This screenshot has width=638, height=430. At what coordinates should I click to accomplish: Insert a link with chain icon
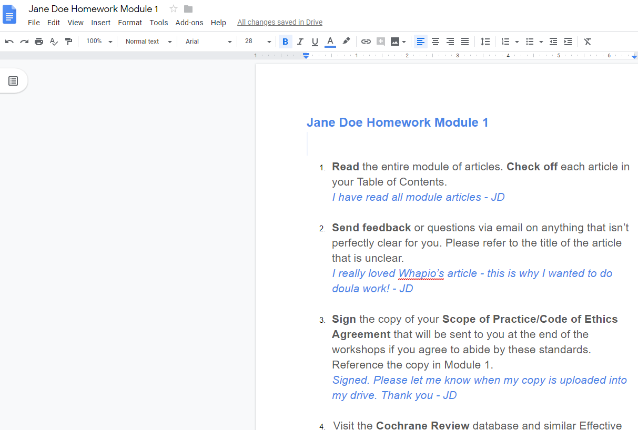point(366,42)
